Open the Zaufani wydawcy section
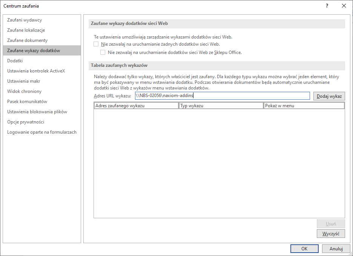 point(25,20)
